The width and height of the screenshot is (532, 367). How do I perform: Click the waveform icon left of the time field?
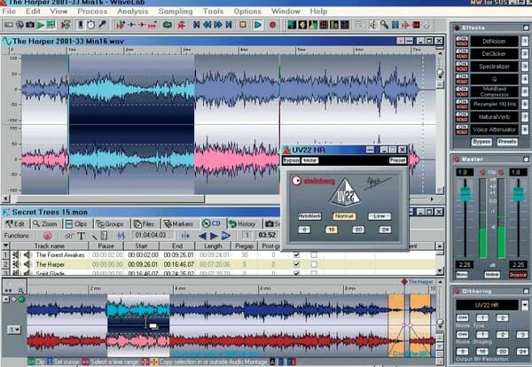[x=121, y=236]
